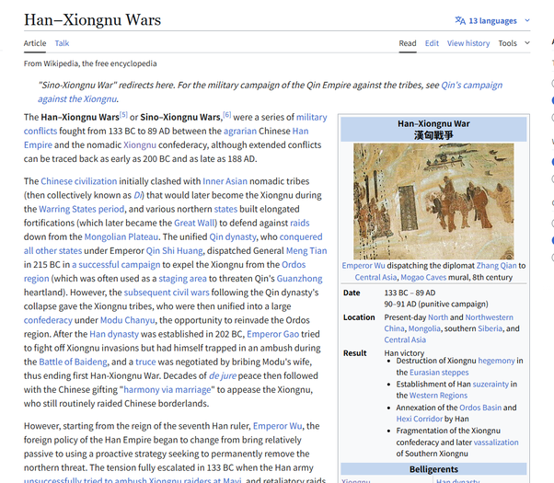Select the Read tab

click(408, 43)
